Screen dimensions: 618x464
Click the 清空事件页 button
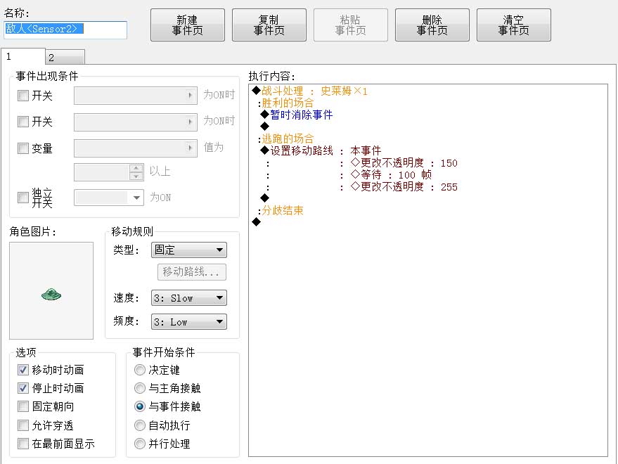tap(514, 25)
